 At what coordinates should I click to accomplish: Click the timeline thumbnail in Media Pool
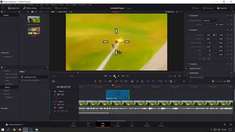click(x=34, y=31)
